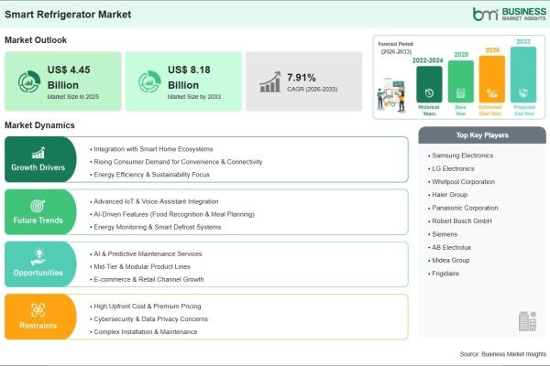Click 'Energy Monitoring & Smart Defrost Systems'

tap(156, 227)
